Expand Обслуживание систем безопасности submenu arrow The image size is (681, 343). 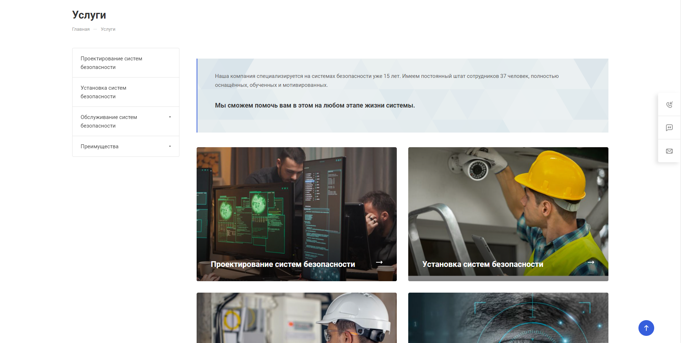[170, 117]
